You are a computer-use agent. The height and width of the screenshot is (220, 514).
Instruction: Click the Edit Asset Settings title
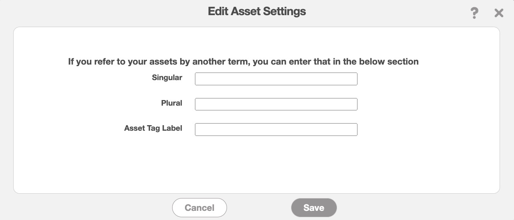coord(257,11)
